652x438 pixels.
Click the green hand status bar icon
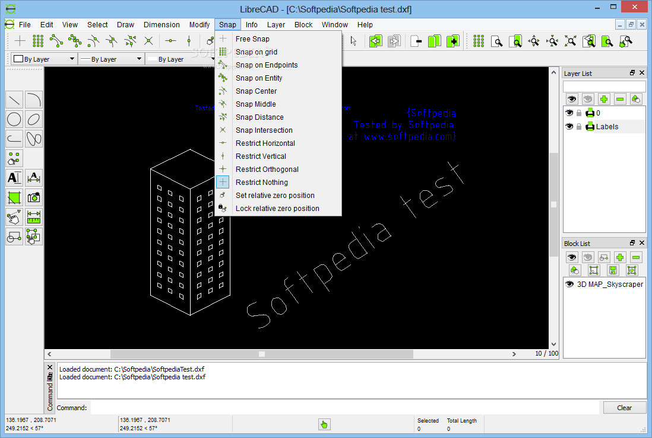[x=324, y=424]
